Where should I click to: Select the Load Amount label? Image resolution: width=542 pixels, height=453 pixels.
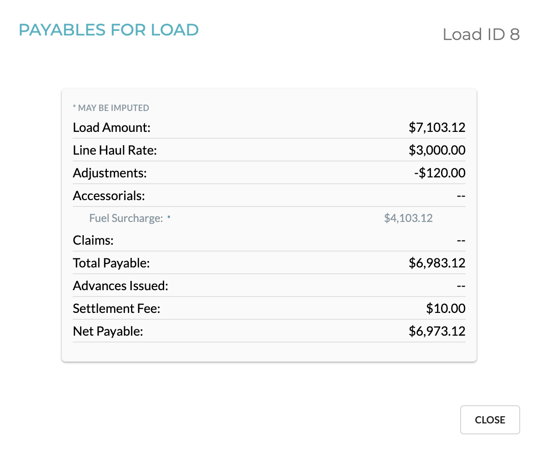point(112,128)
